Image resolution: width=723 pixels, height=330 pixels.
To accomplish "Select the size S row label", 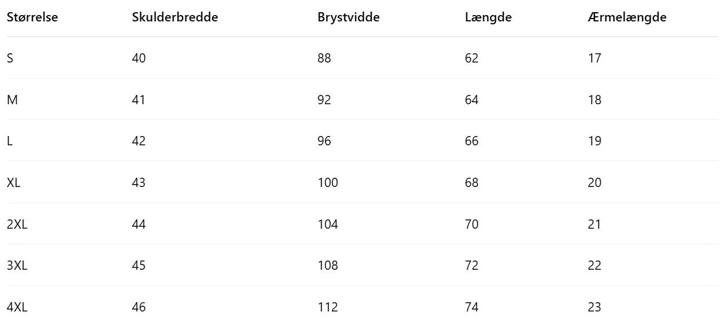I will coord(10,58).
